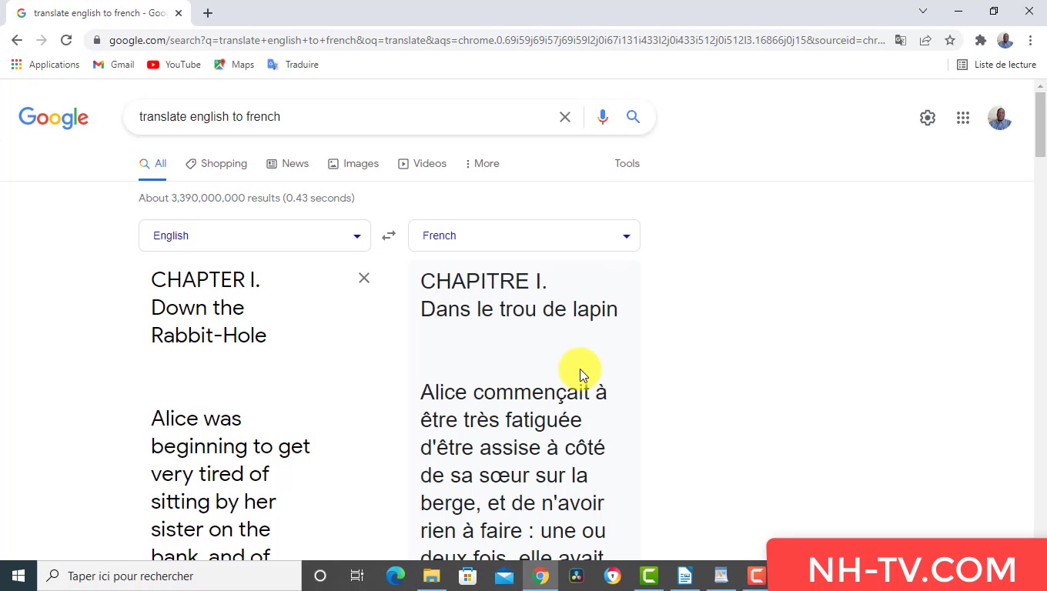Open the Chrome profile avatar in the toolbar
Viewport: 1047px width, 591px height.
tap(1005, 40)
